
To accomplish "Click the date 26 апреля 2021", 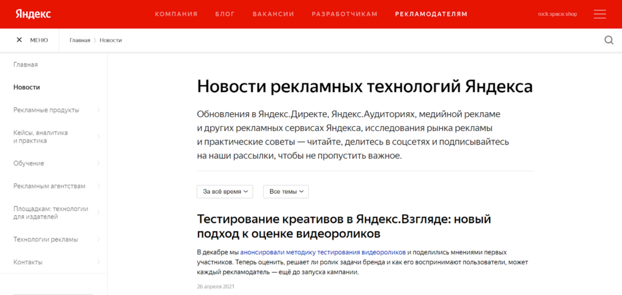I will [x=216, y=287].
